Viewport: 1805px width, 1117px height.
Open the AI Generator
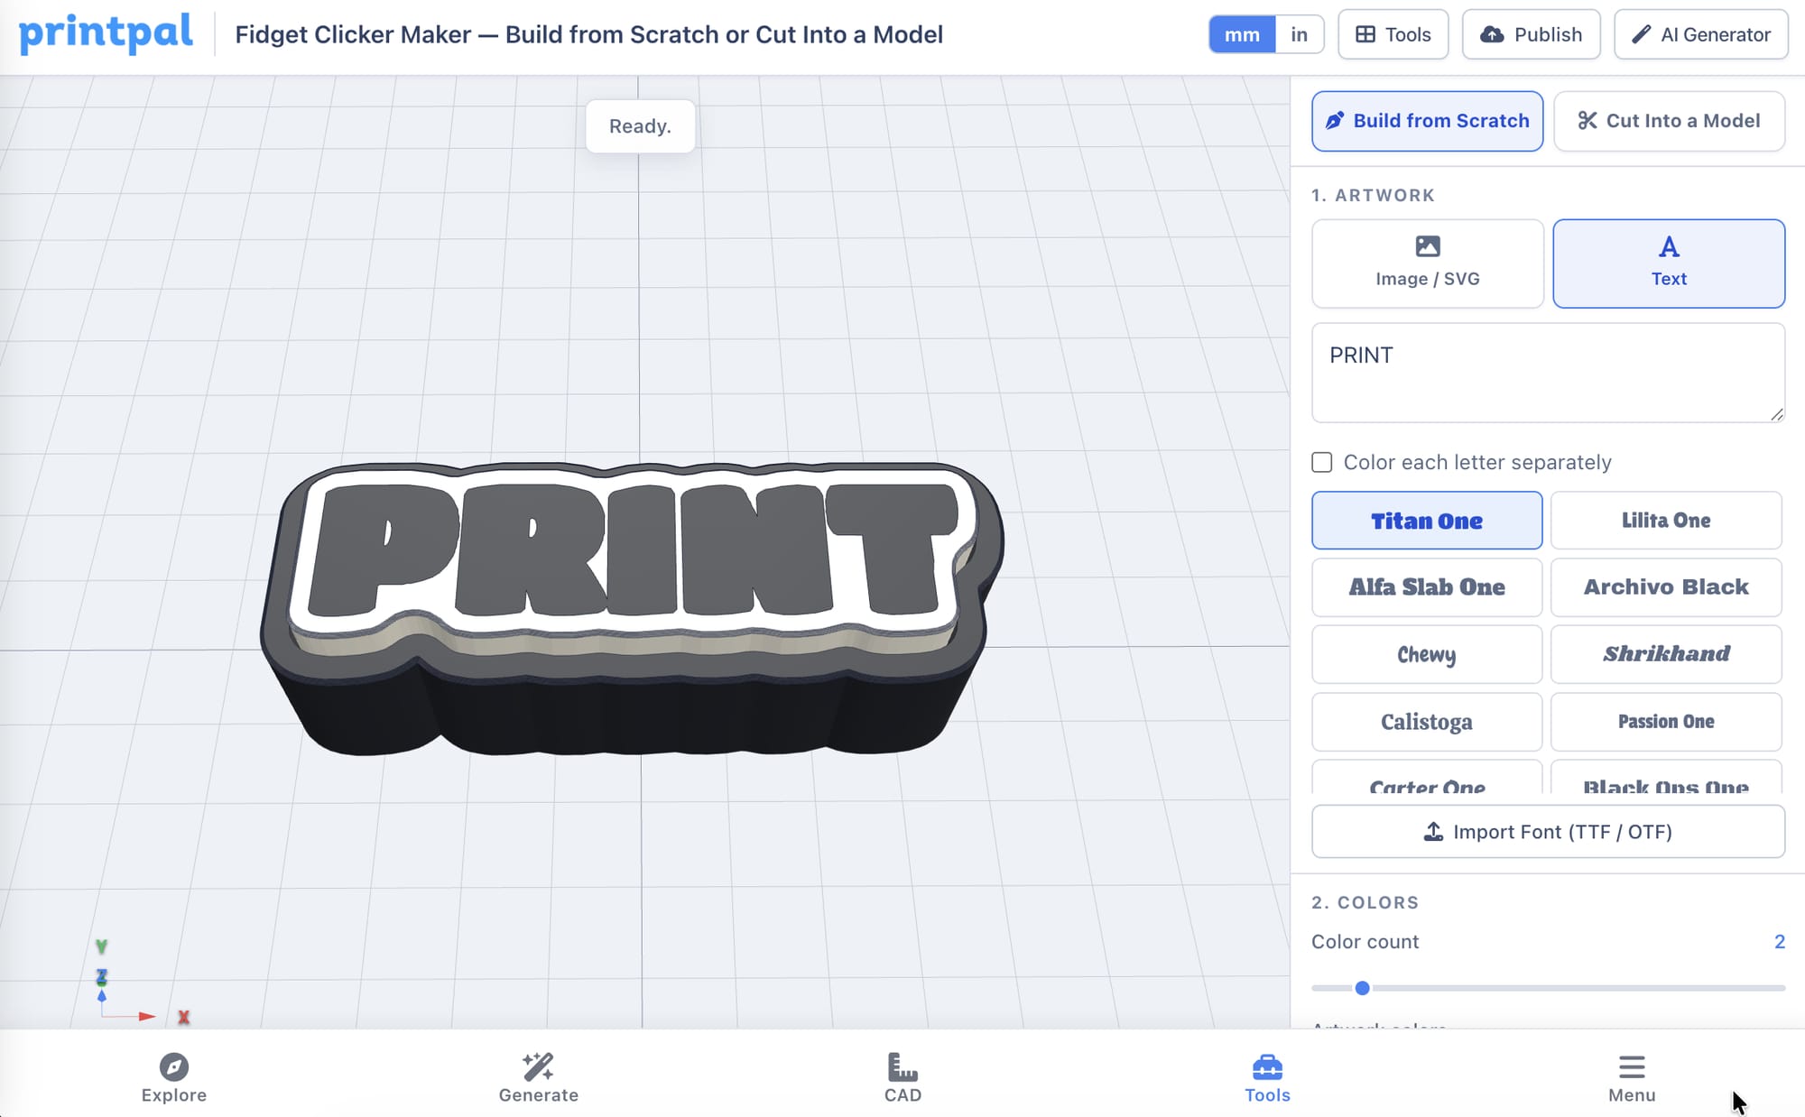[1700, 34]
